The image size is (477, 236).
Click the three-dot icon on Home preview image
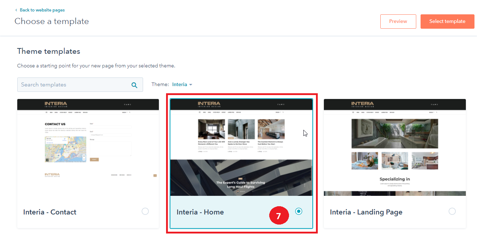pyautogui.click(x=305, y=185)
